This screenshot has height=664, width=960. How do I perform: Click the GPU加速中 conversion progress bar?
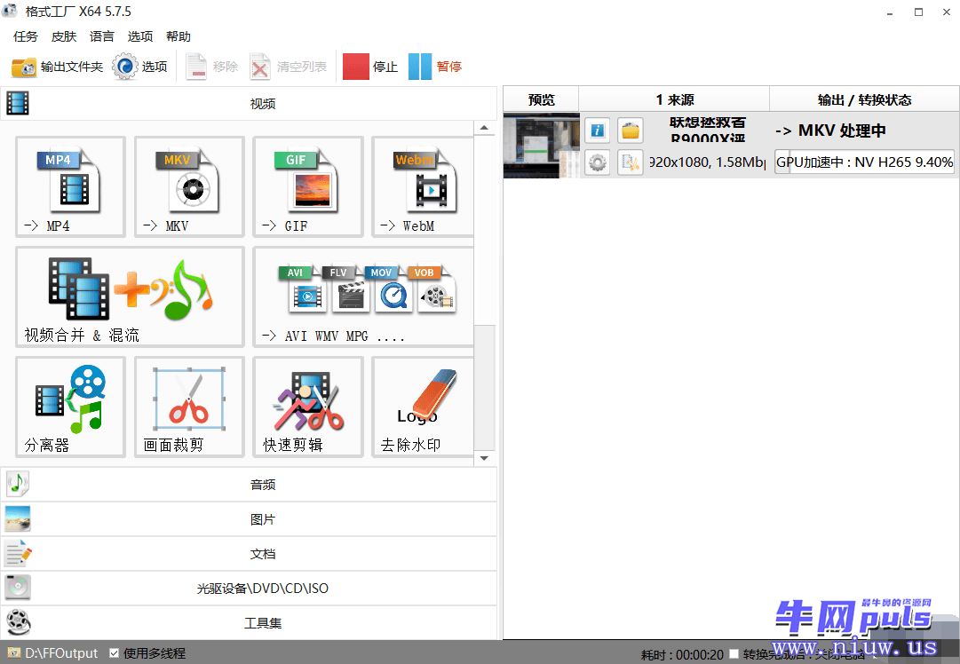[864, 162]
